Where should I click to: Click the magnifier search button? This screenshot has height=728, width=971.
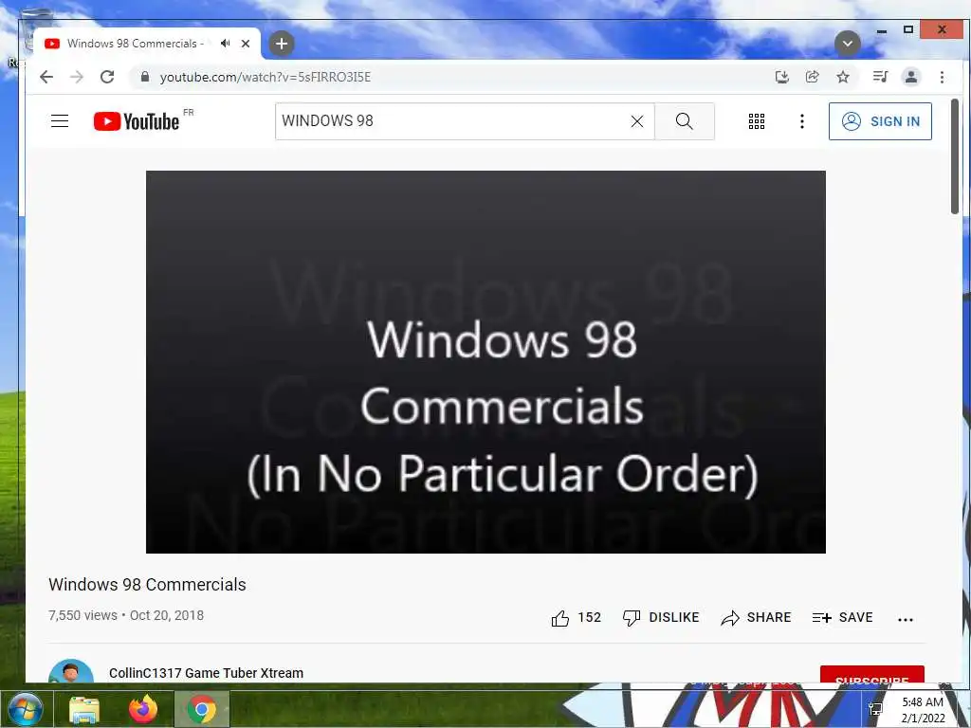coord(685,120)
